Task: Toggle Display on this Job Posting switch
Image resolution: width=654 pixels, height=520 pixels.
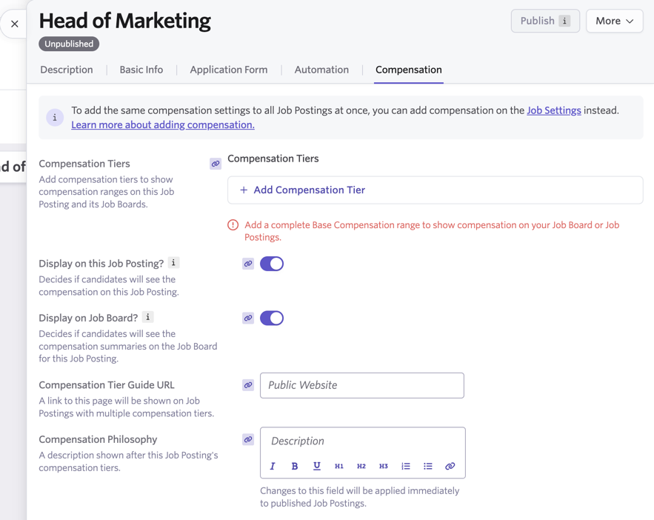Action: [x=272, y=264]
